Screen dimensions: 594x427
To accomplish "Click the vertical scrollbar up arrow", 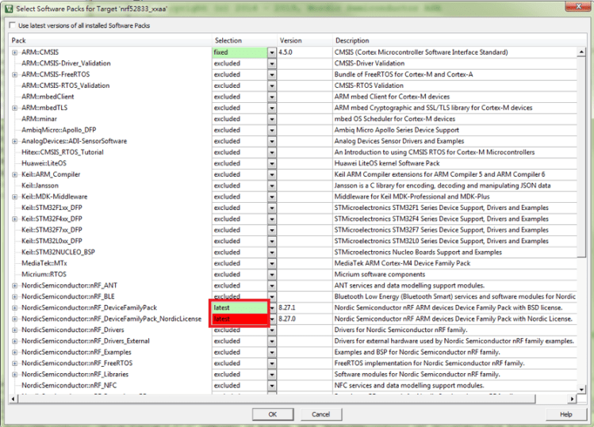I will coord(581,52).
